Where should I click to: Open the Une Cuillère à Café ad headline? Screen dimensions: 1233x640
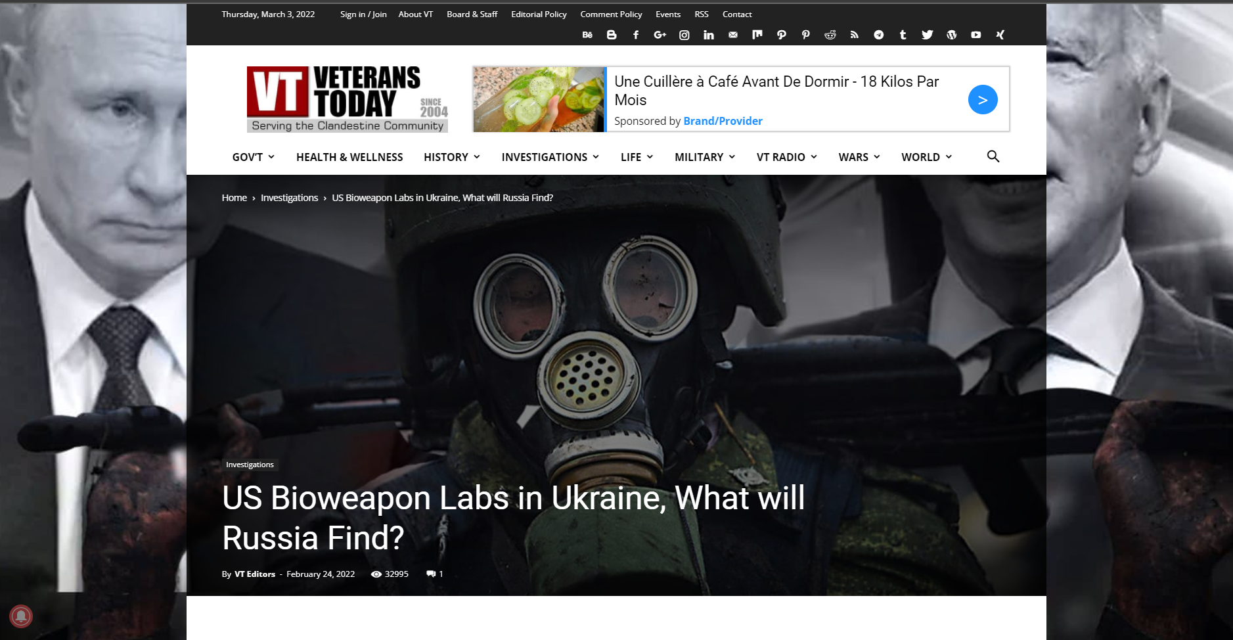click(x=776, y=91)
